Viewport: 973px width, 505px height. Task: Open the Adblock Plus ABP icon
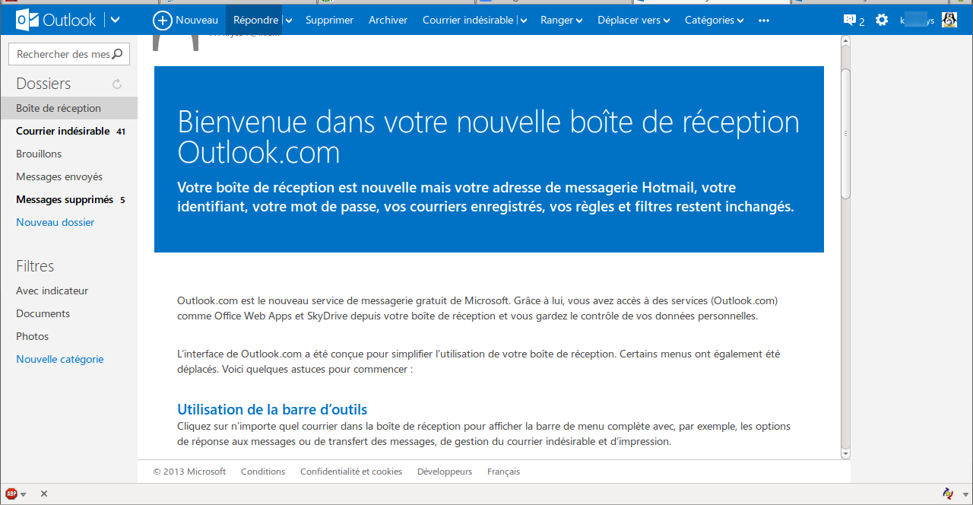[x=11, y=494]
